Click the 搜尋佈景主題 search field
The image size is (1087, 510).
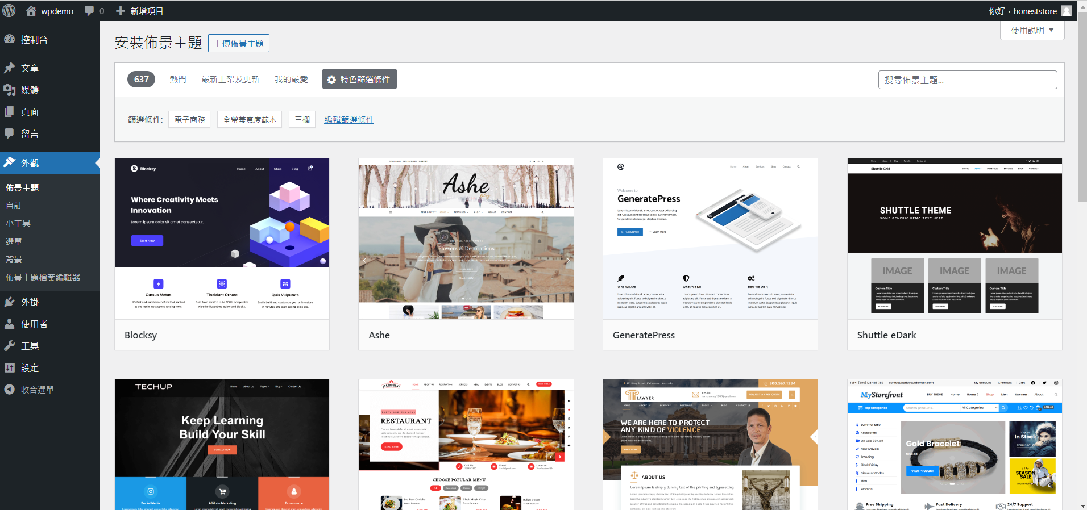(967, 80)
